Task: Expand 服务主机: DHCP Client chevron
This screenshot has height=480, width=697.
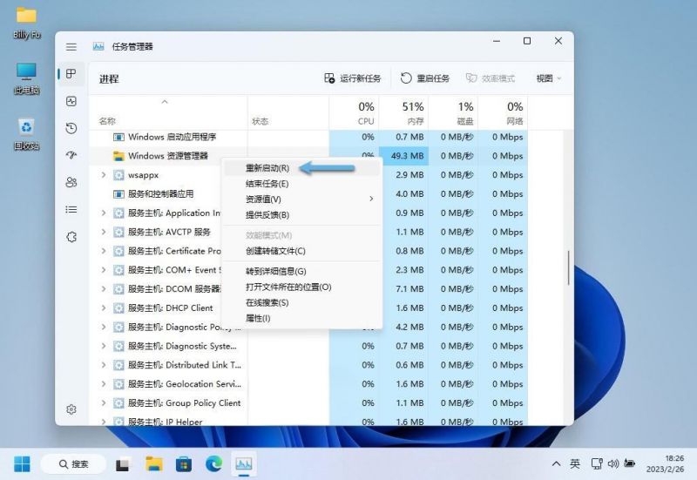Action: tap(103, 308)
